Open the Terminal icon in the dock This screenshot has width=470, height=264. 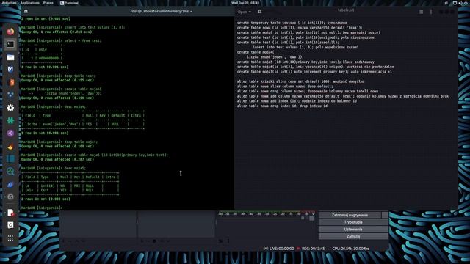(x=10, y=44)
